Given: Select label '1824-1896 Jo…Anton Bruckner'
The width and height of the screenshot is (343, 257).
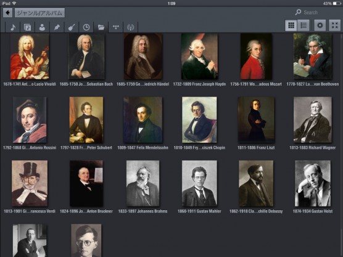Looking at the screenshot, I should point(86,211).
